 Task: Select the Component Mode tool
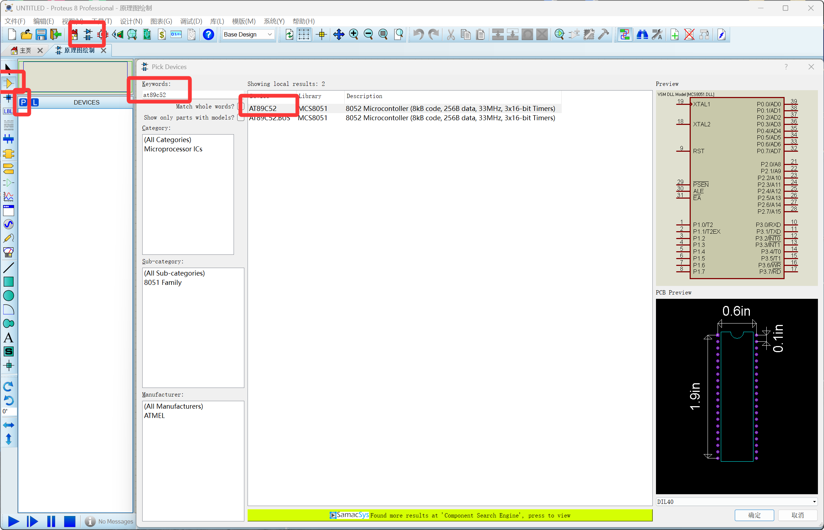[9, 83]
